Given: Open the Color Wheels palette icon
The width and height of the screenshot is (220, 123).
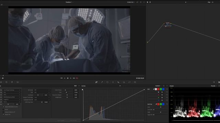Looking at the screenshot, I should [x=7, y=82].
